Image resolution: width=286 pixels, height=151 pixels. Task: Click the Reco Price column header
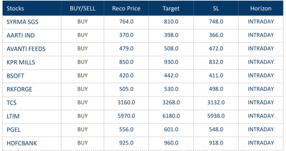(126, 8)
